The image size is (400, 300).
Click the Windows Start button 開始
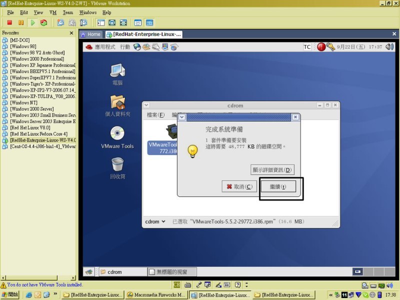[9, 294]
